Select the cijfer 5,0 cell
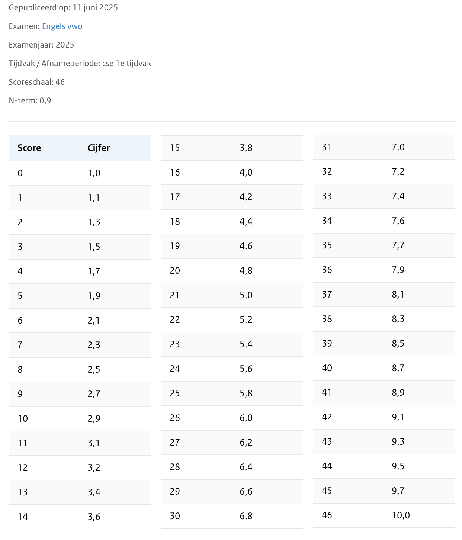The height and width of the screenshot is (540, 462). [x=246, y=295]
